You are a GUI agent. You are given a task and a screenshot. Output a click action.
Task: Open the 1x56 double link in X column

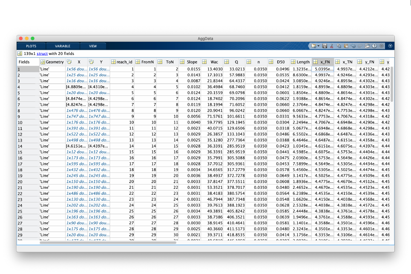pos(76,69)
